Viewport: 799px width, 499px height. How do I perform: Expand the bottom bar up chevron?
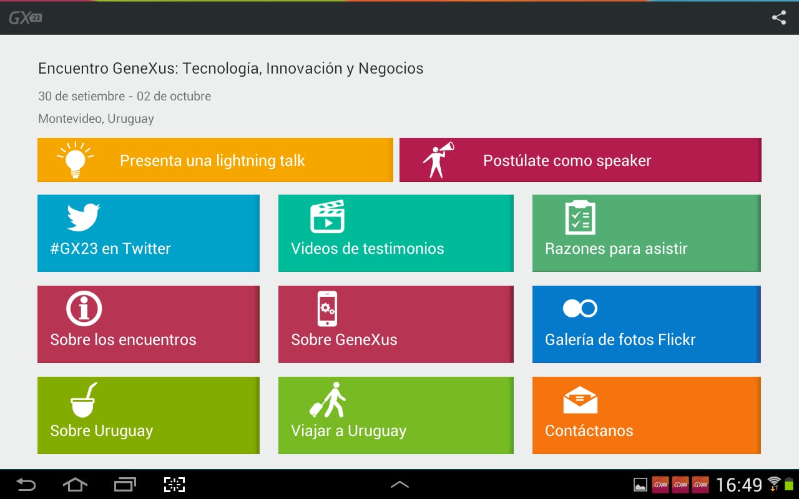pos(399,484)
